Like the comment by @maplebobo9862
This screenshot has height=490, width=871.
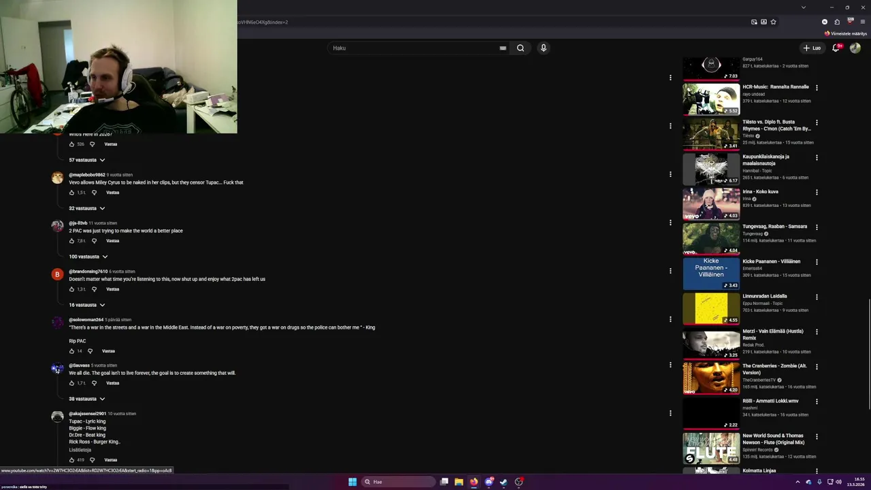(x=71, y=193)
